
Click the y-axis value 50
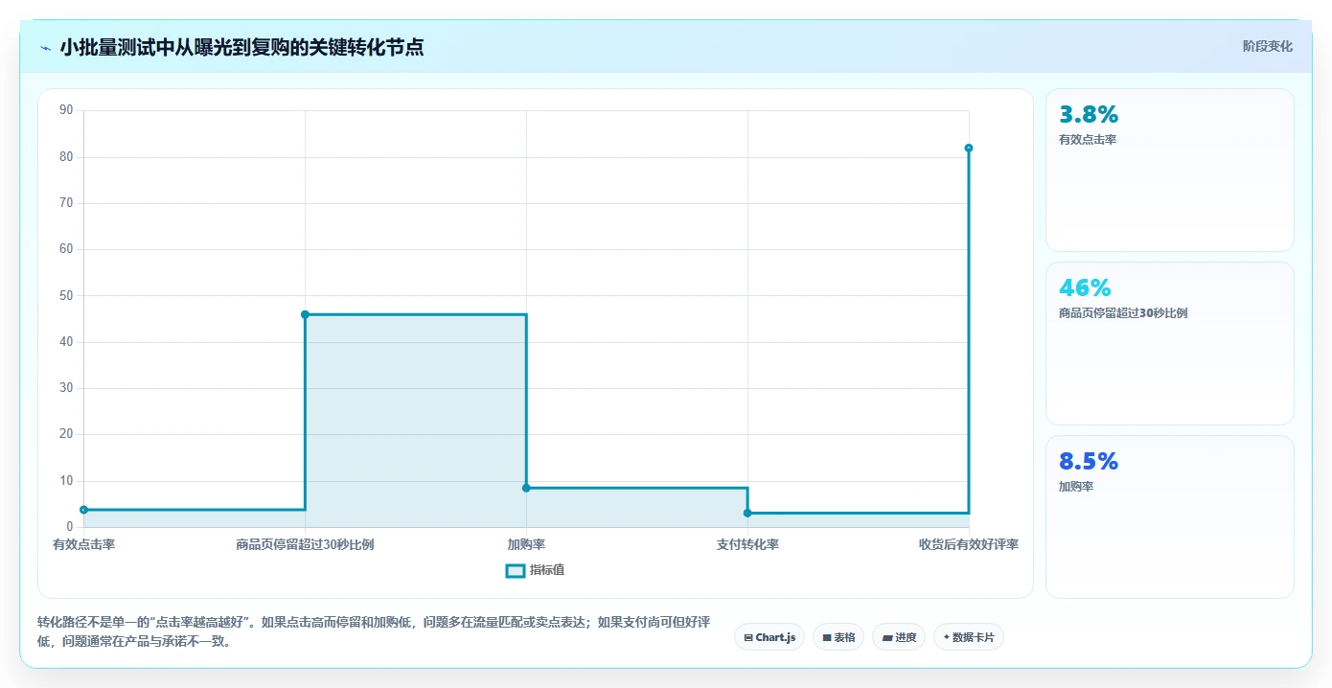coord(66,295)
